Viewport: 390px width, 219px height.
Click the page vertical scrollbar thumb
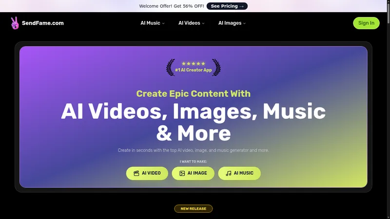click(389, 13)
